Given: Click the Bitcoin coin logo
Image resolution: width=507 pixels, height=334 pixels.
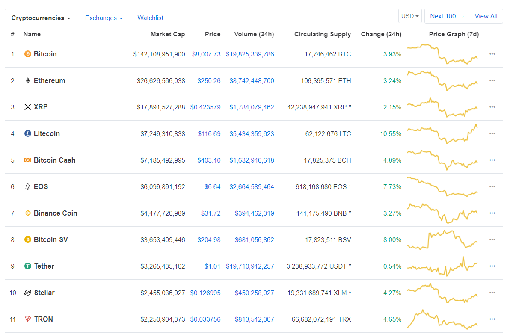Looking at the screenshot, I should click(28, 54).
